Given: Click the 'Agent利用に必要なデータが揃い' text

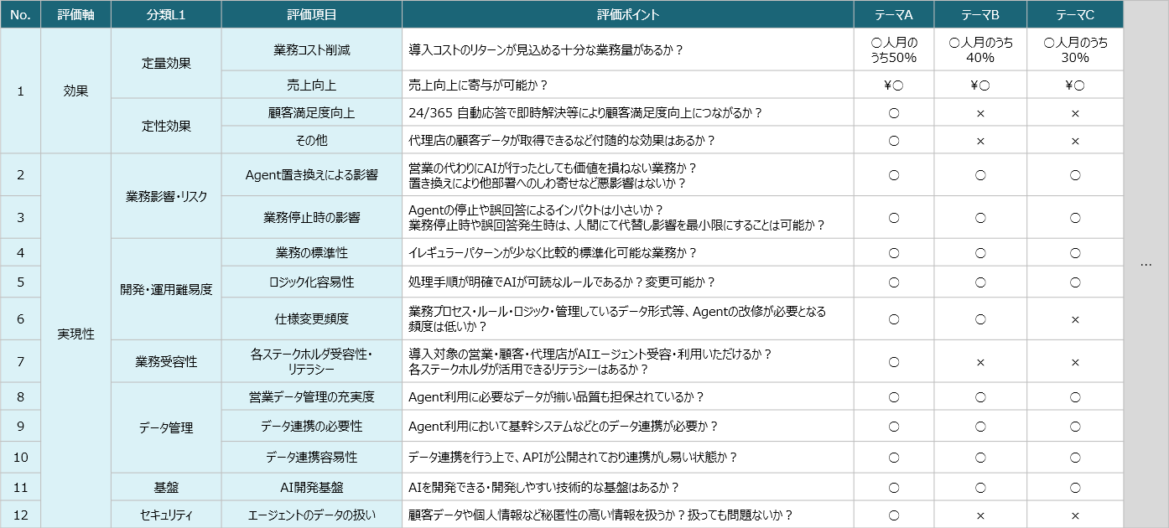Looking at the screenshot, I should pos(556,396).
